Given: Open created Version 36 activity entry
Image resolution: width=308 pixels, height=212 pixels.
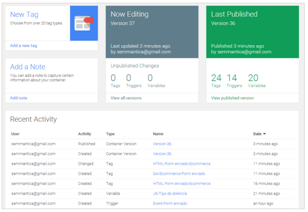Looking at the screenshot, I should [162, 154].
